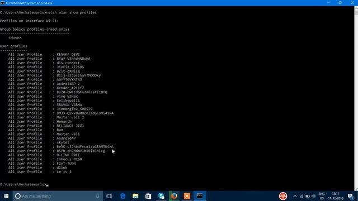Screen dimensions: 358x201
Task: Click profile name 'InFocus M260'
Action: [69, 159]
